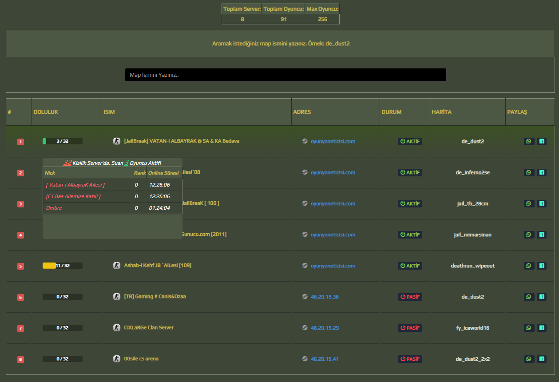Open [TR] Gaming # Canis&Ozaa server
This screenshot has height=382, width=559.
(x=155, y=296)
